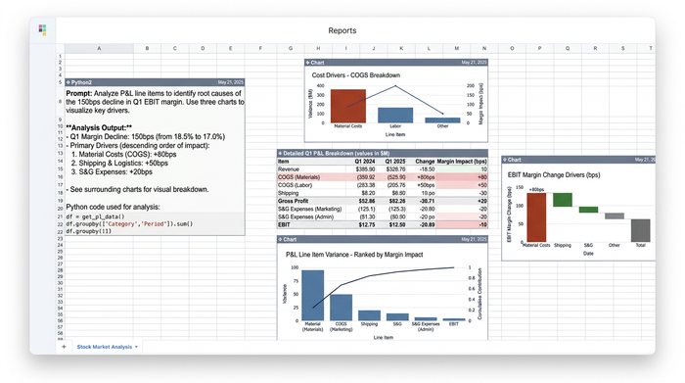The image size is (685, 383).
Task: Select column G header
Action: [x=291, y=48]
